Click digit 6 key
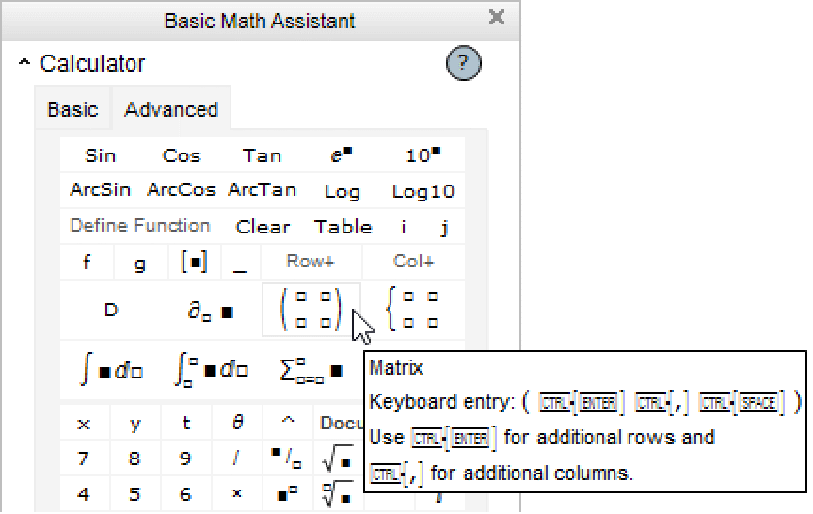 [x=185, y=494]
